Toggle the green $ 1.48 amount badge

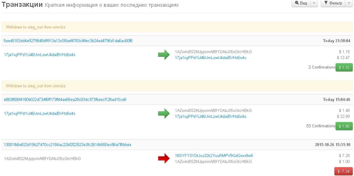344,126
